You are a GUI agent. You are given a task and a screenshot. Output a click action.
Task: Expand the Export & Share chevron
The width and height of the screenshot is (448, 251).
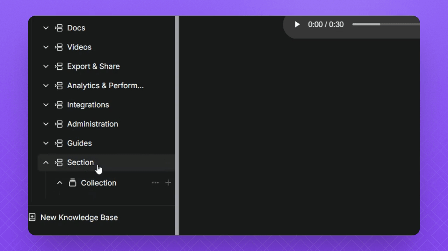[x=46, y=66]
